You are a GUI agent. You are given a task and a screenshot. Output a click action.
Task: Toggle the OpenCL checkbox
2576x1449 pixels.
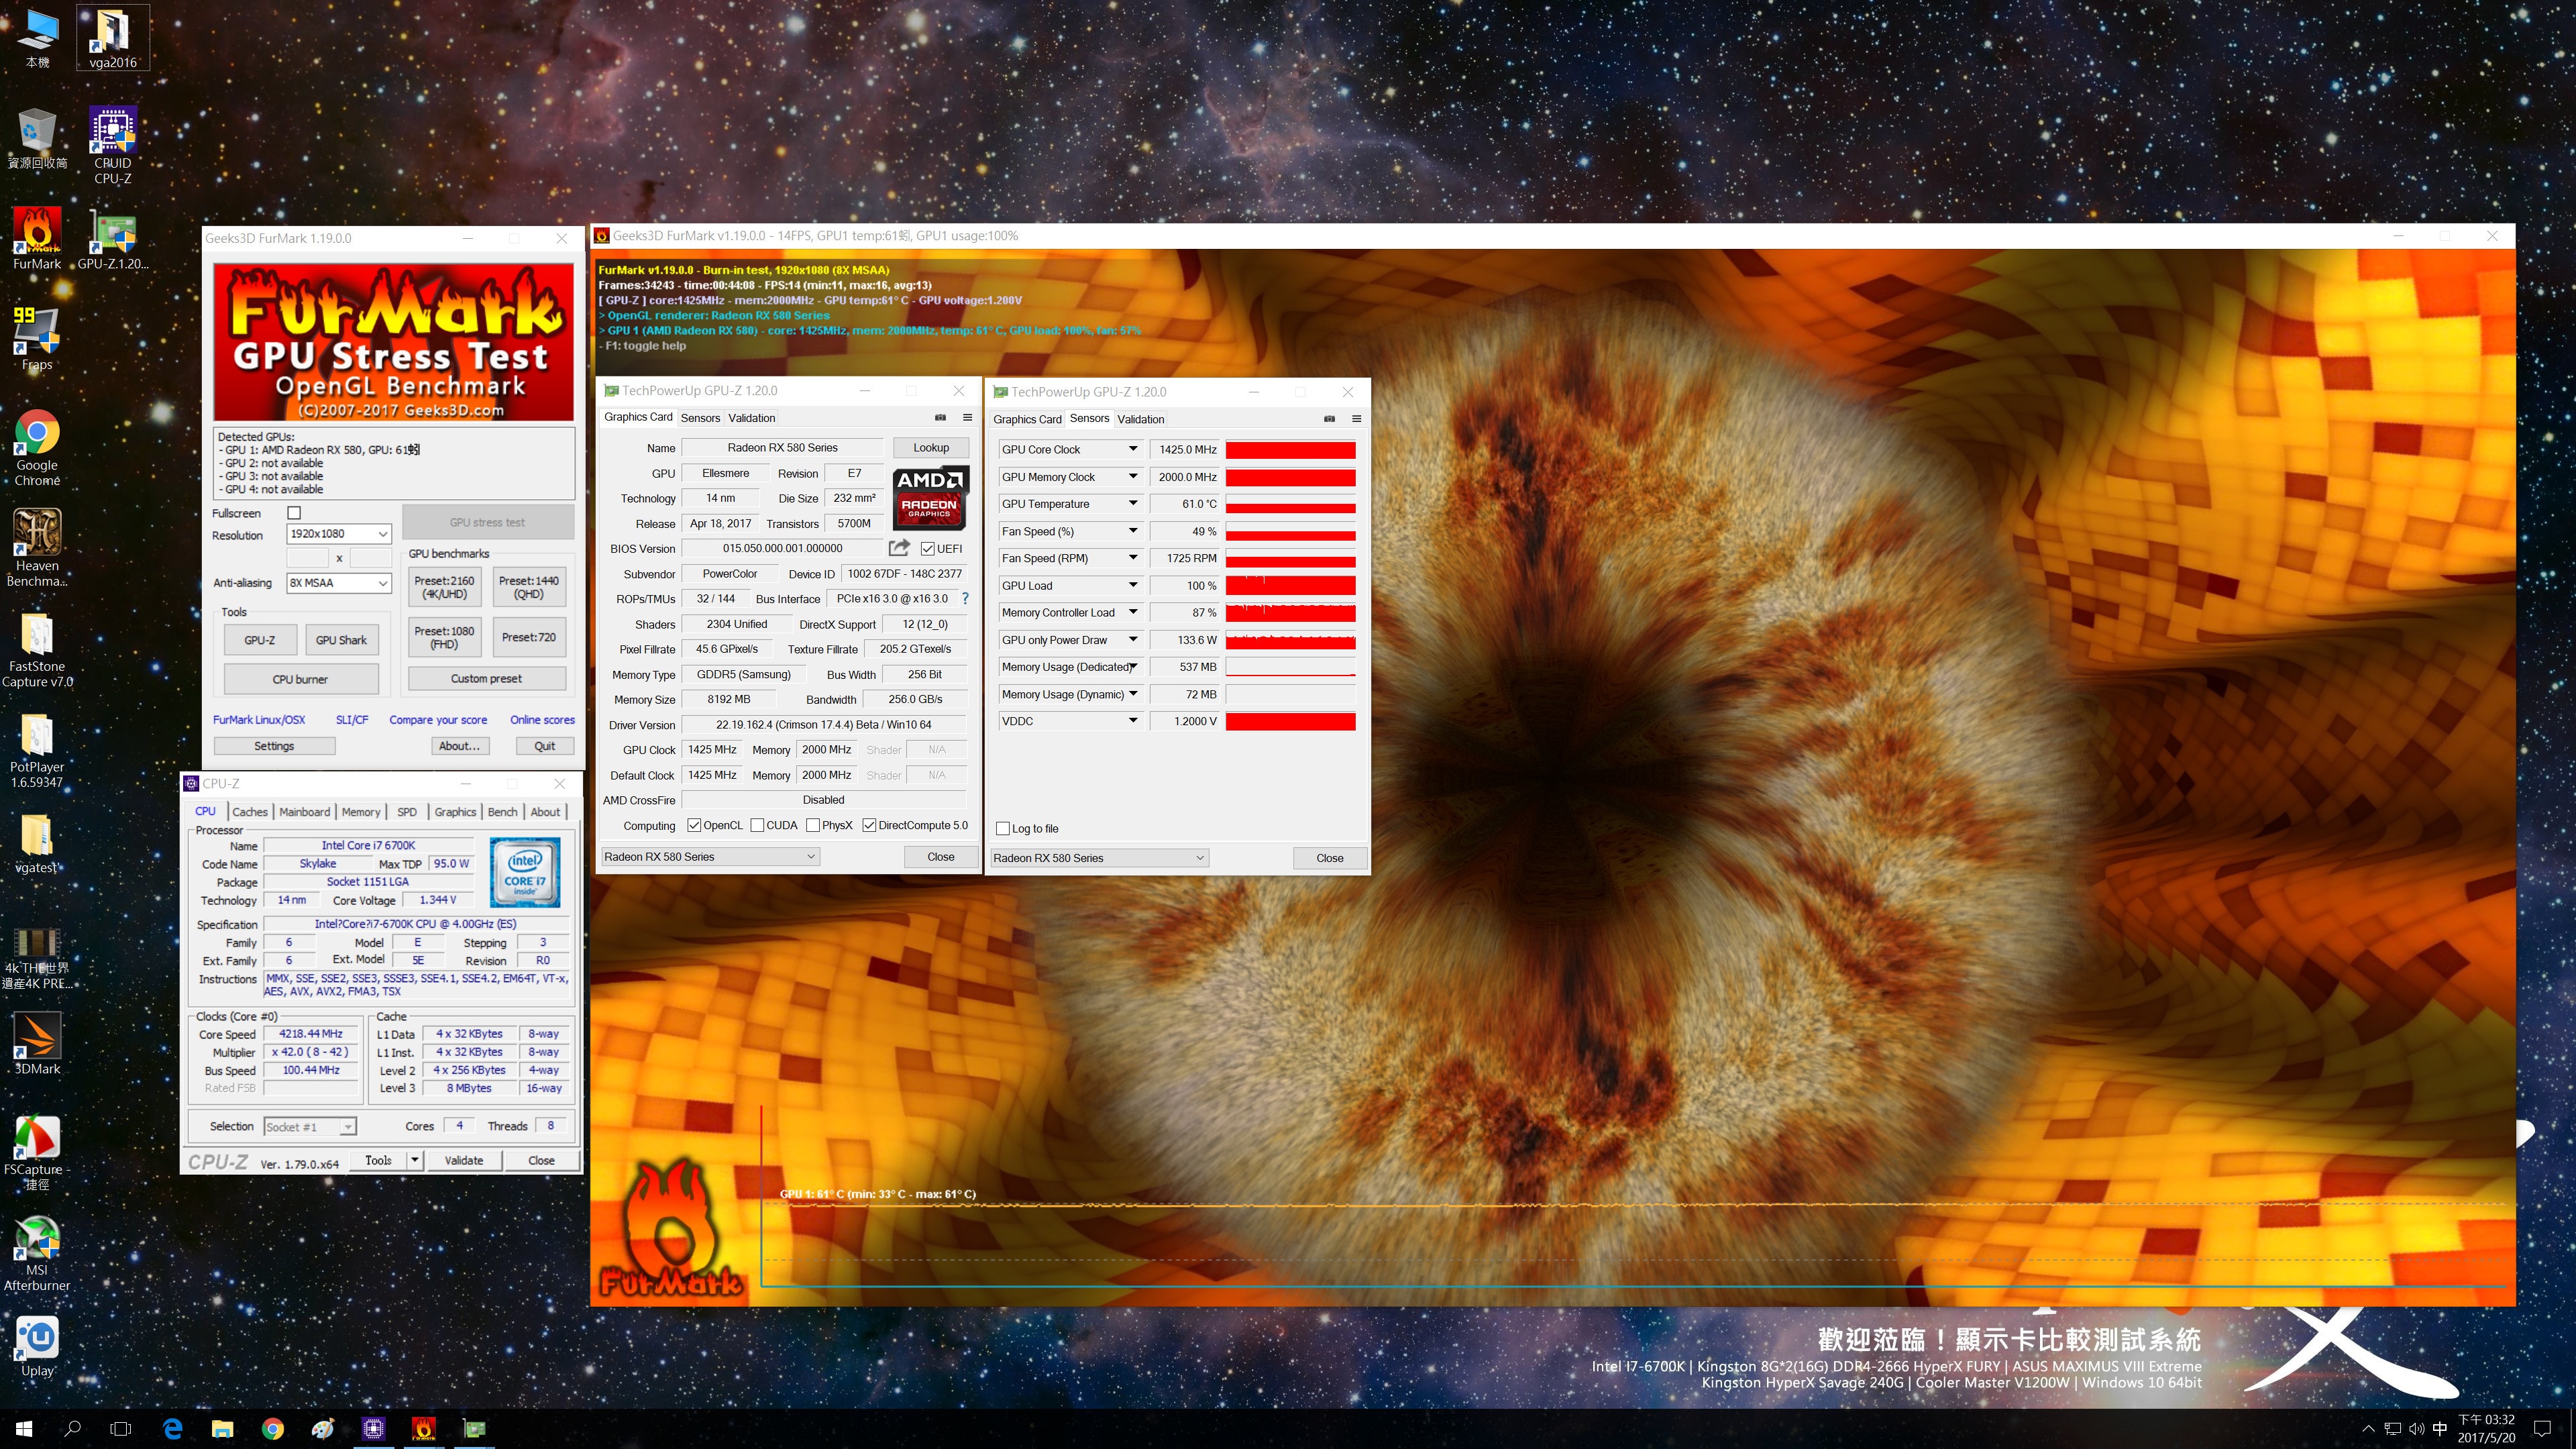[x=694, y=825]
